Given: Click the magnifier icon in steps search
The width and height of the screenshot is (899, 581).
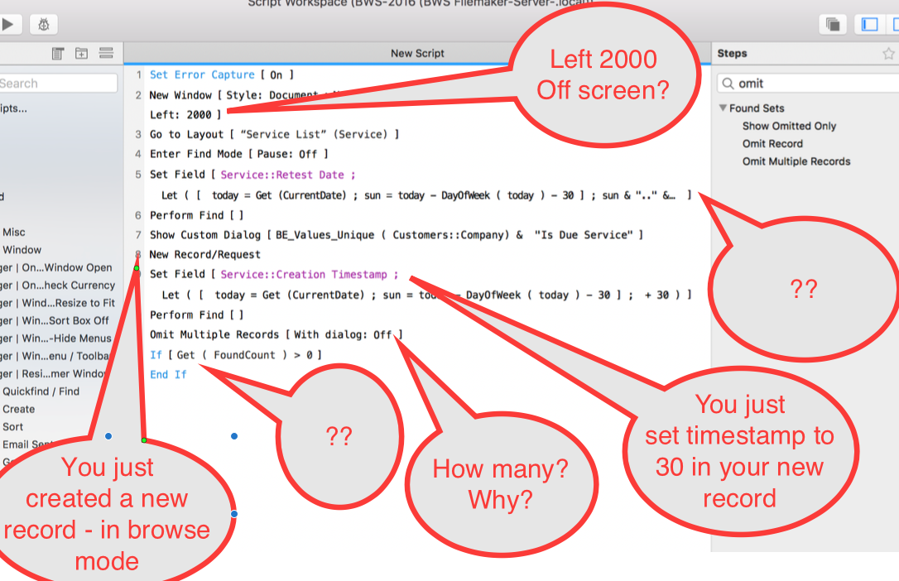Looking at the screenshot, I should (x=728, y=84).
